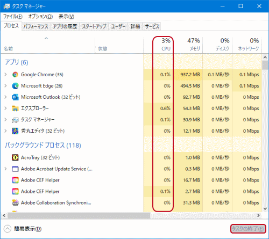Switch to the 詳細 tab

(x=135, y=26)
